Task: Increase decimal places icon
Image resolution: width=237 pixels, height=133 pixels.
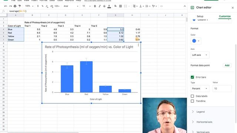Action: (51, 6)
